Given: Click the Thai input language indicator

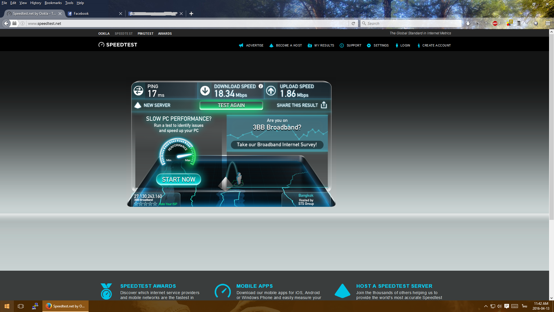Looking at the screenshot, I should point(525,306).
